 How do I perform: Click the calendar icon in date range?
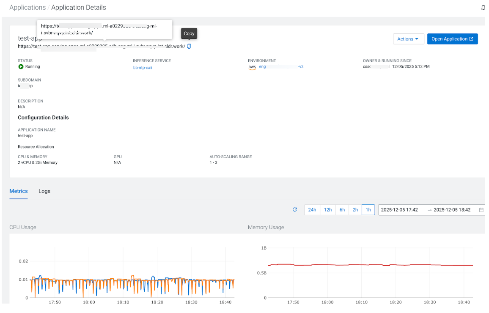click(x=481, y=210)
